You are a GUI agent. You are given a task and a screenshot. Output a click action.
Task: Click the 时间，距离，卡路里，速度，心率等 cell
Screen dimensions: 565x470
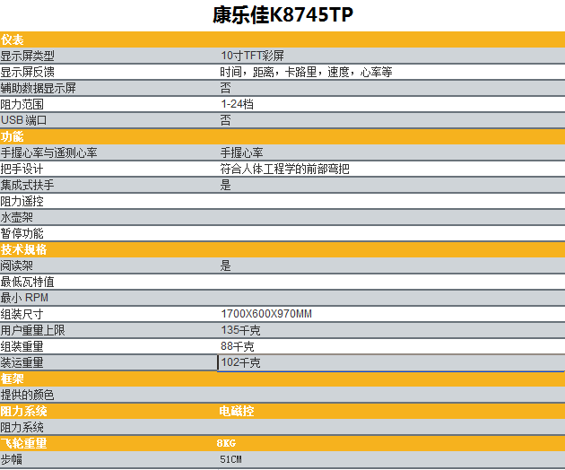click(x=306, y=72)
